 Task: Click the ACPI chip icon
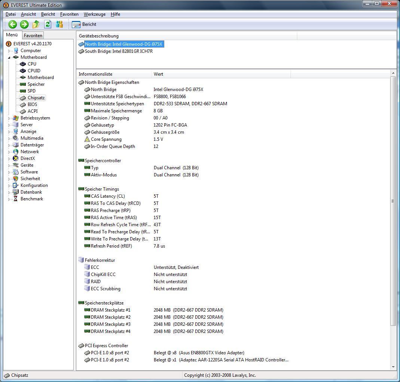(x=23, y=111)
